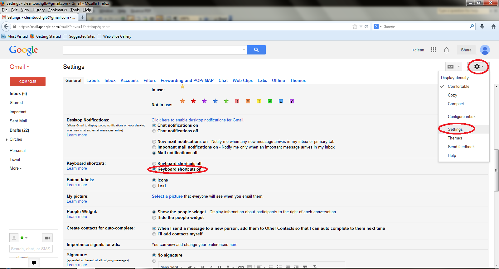Pick the orange star not in use
The width and height of the screenshot is (499, 269).
tap(182, 101)
